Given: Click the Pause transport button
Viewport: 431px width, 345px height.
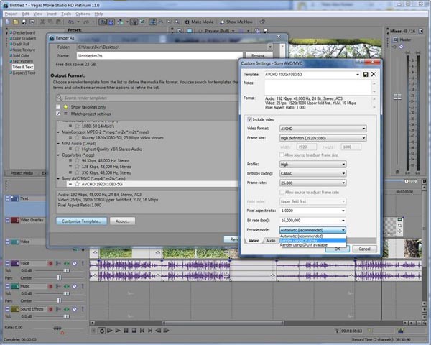Looking at the screenshot, I should [126, 331].
